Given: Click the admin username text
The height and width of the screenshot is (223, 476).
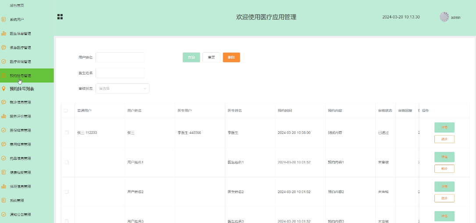Looking at the screenshot, I should 456,18.
